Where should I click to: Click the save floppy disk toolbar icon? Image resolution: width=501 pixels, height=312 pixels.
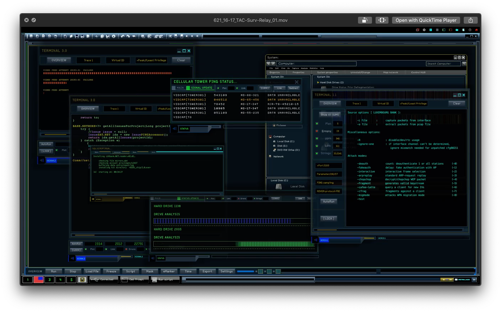tap(77, 36)
